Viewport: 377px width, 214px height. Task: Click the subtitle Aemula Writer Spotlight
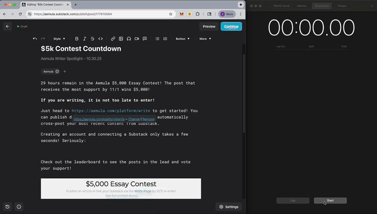click(71, 59)
